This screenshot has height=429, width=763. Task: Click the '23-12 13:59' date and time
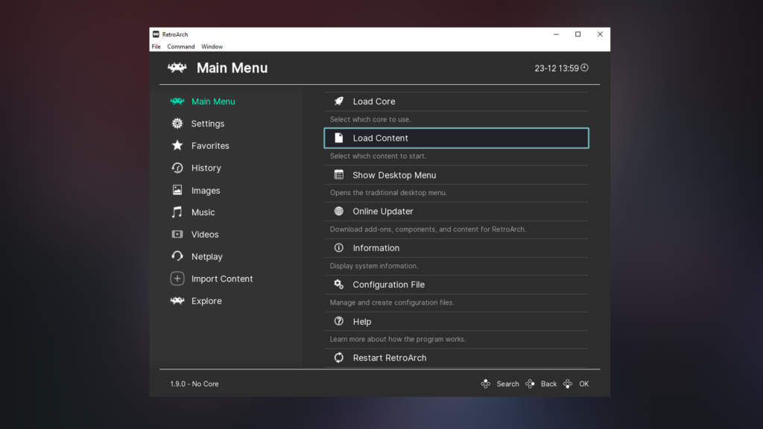pos(557,69)
